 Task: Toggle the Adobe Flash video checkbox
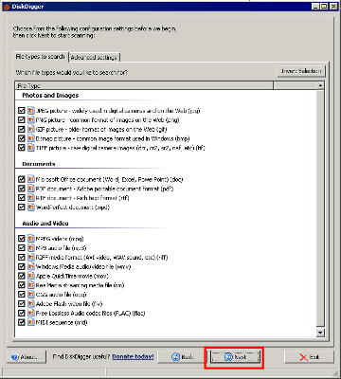click(x=21, y=303)
